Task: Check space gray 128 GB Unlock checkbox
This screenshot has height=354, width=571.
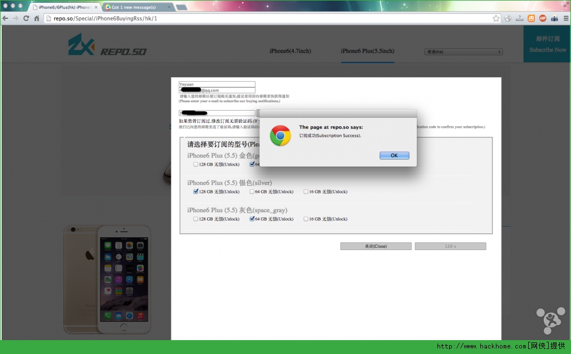Action: click(196, 219)
